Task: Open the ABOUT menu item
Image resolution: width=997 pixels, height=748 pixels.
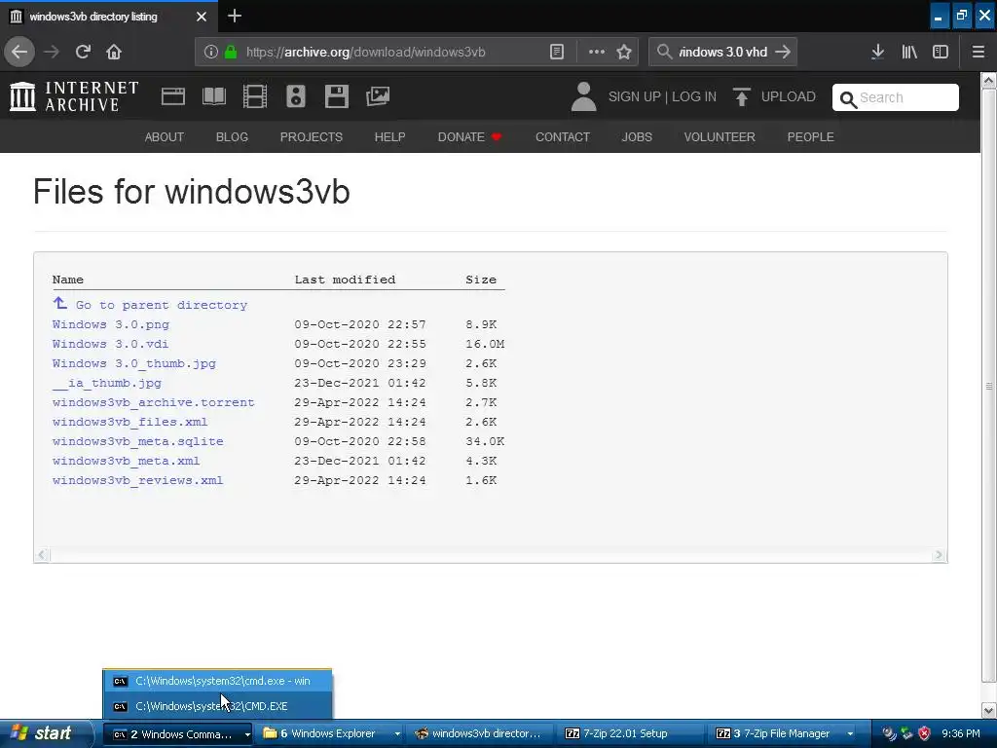Action: click(164, 136)
